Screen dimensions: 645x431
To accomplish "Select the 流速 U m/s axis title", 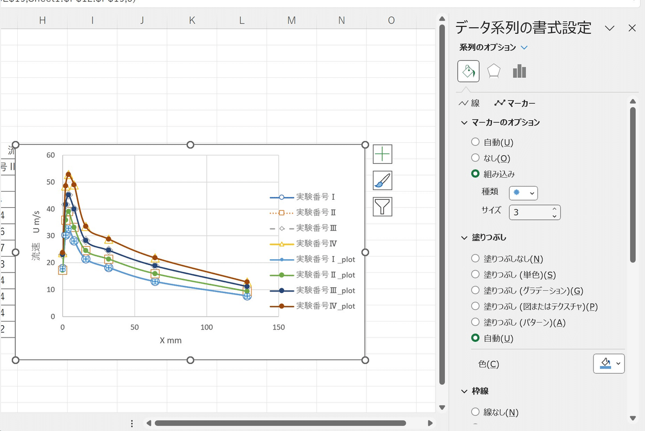I will [x=35, y=235].
